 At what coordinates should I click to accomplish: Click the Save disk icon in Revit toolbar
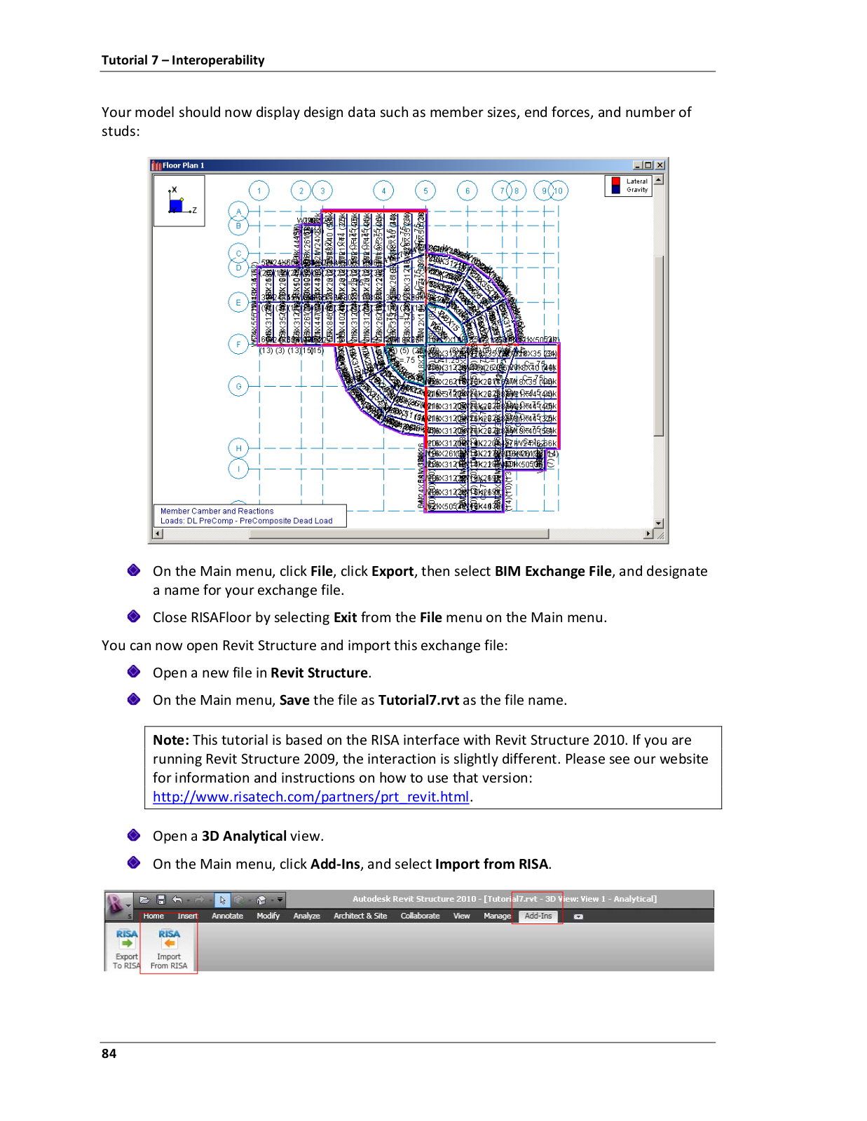click(161, 900)
